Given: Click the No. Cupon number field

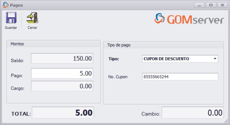Looking at the screenshot, I should tap(180, 77).
